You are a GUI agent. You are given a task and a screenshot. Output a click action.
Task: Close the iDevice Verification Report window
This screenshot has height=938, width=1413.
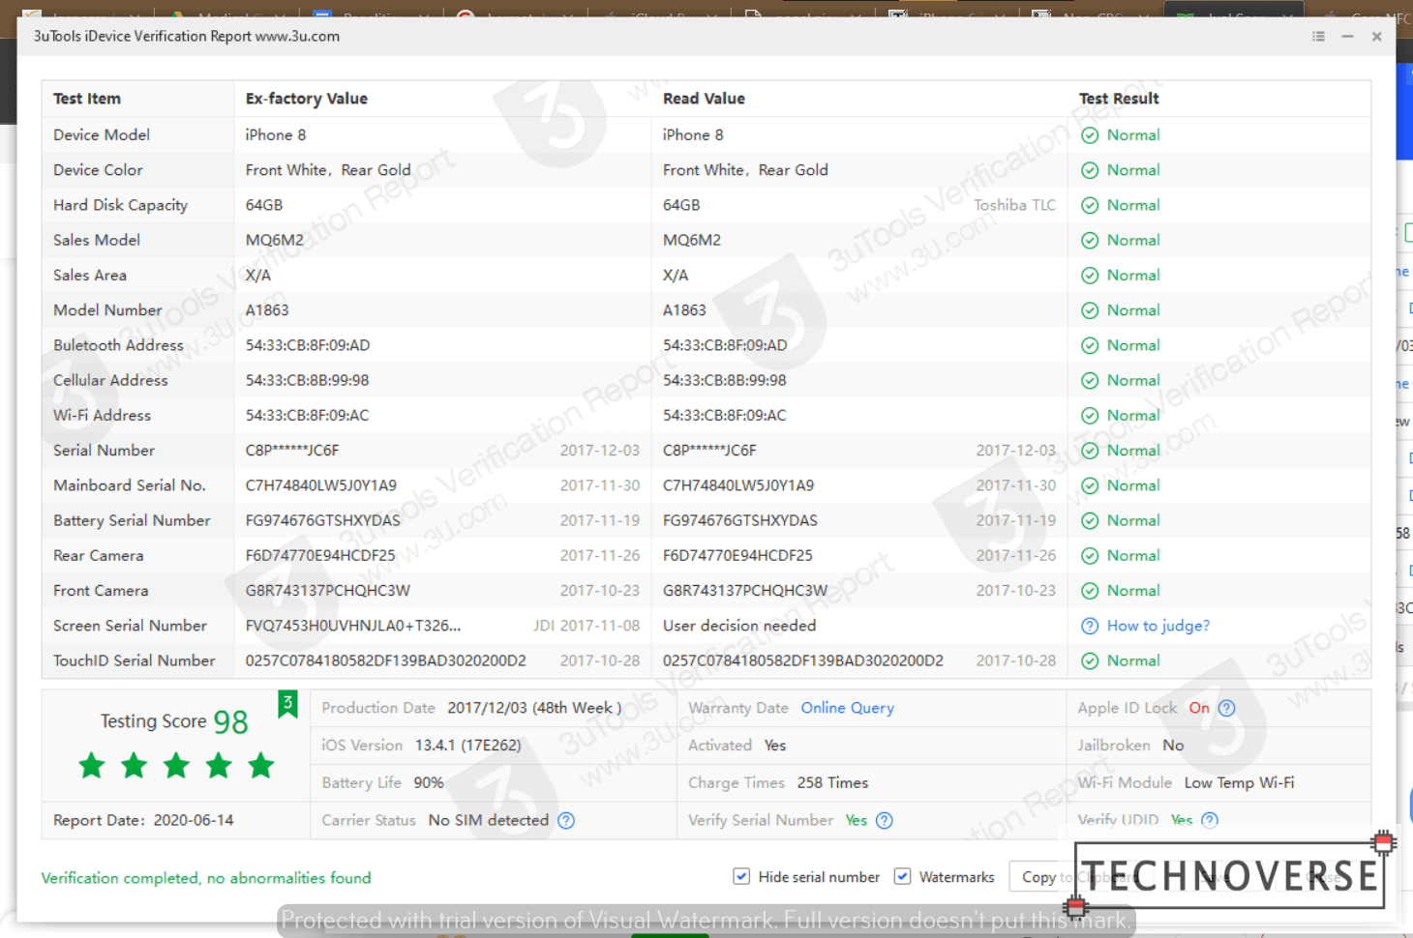[1376, 37]
